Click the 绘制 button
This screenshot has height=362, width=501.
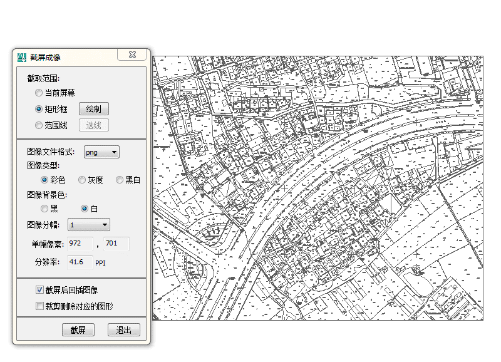click(x=94, y=109)
